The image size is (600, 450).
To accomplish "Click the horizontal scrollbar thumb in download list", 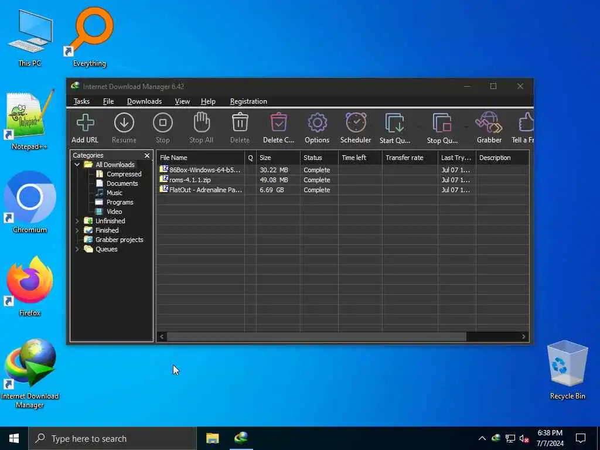I will (316, 337).
